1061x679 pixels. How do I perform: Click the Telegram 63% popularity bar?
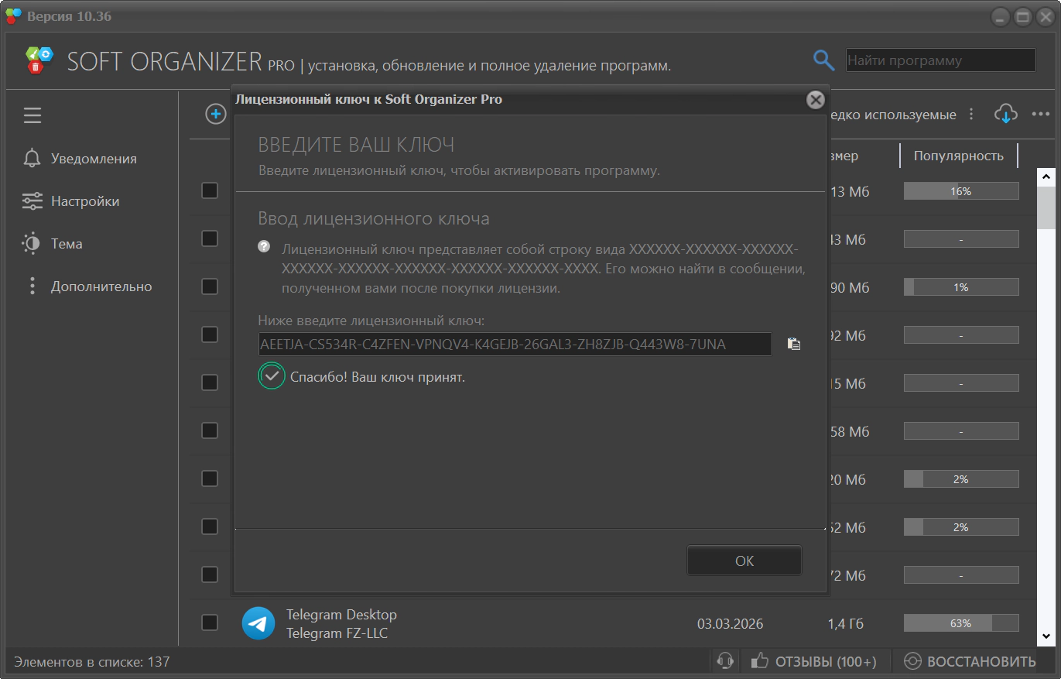960,623
